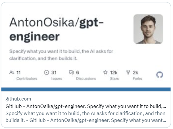Click the profile photo thumbnail
Viewport: 173px width, 129px height.
(x=148, y=29)
